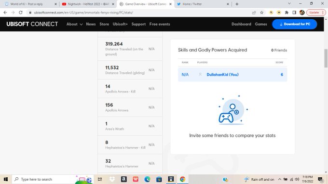Close the Home / Twitter tab
Screen dimensions: 328x184
pos(228,4)
